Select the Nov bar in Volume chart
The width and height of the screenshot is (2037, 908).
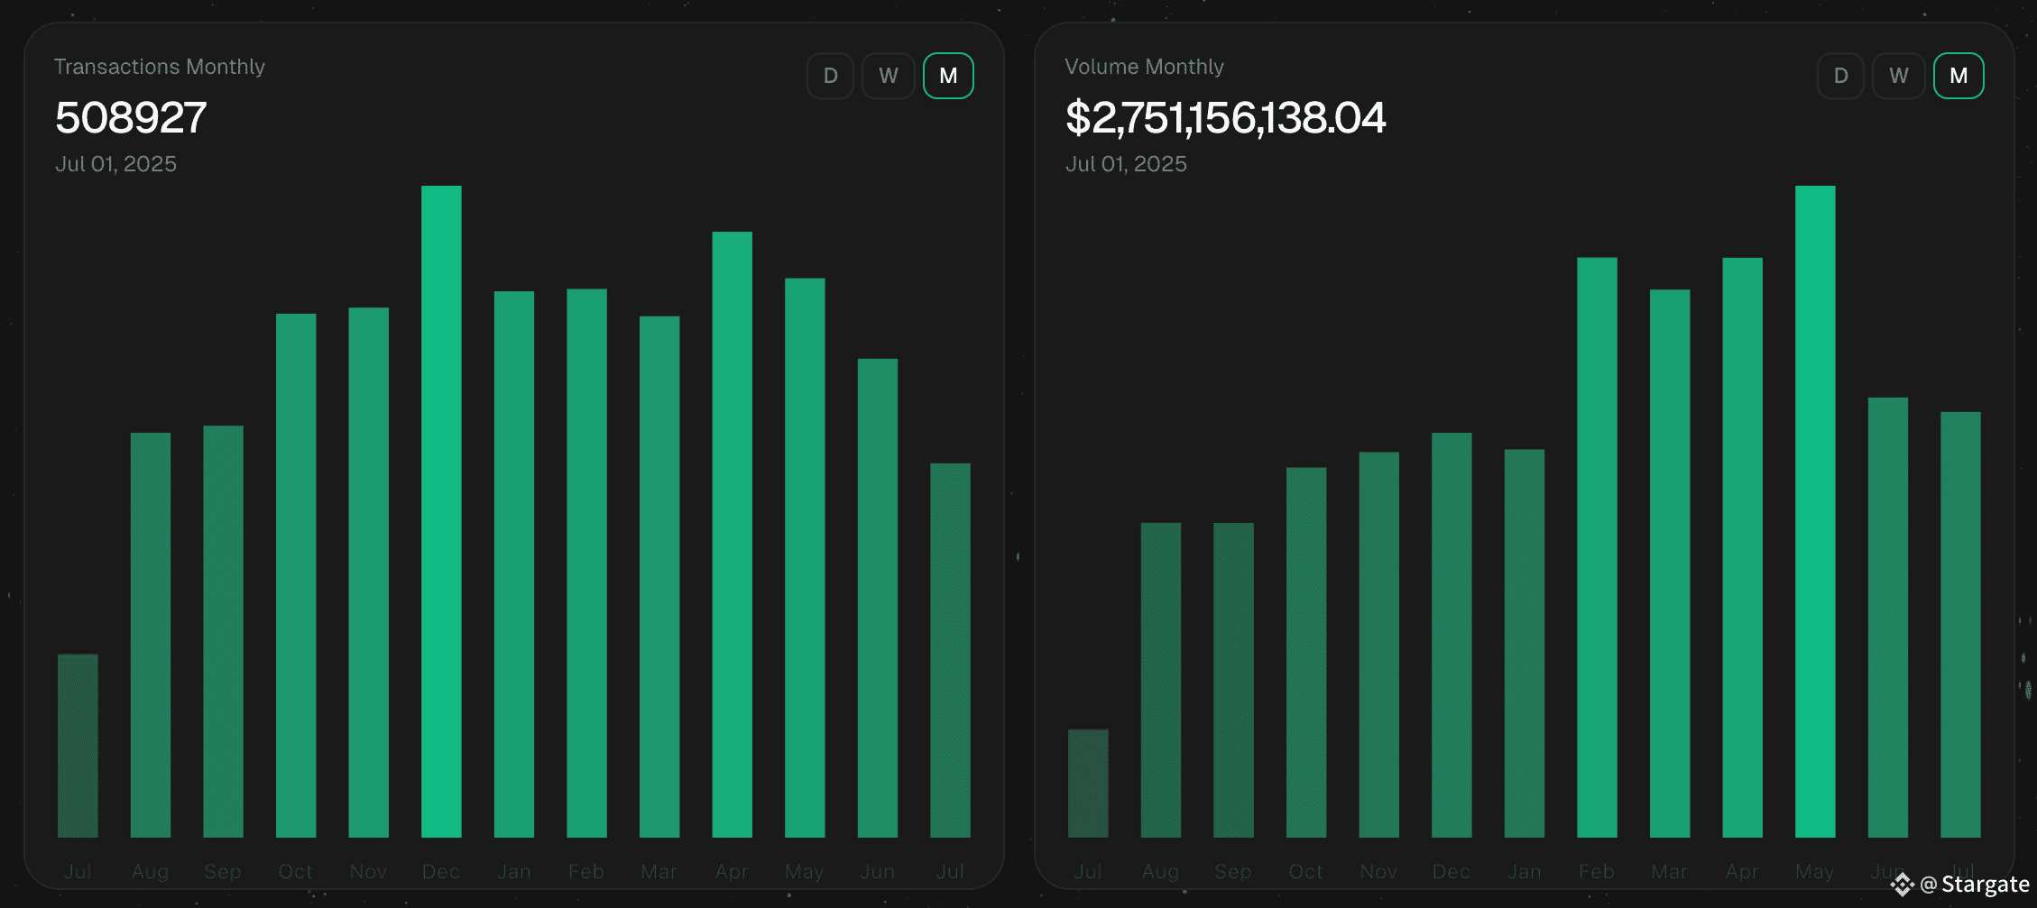coord(1379,645)
